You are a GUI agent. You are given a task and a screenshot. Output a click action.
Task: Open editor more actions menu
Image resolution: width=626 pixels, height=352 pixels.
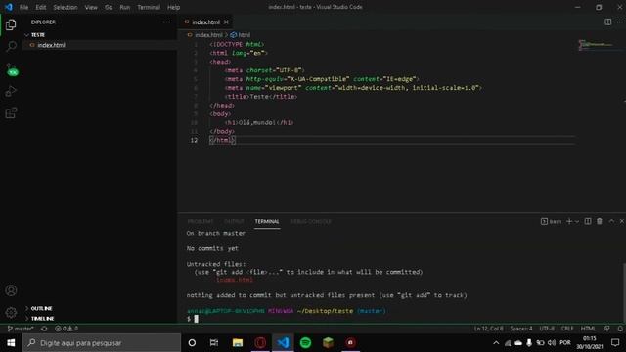point(619,22)
